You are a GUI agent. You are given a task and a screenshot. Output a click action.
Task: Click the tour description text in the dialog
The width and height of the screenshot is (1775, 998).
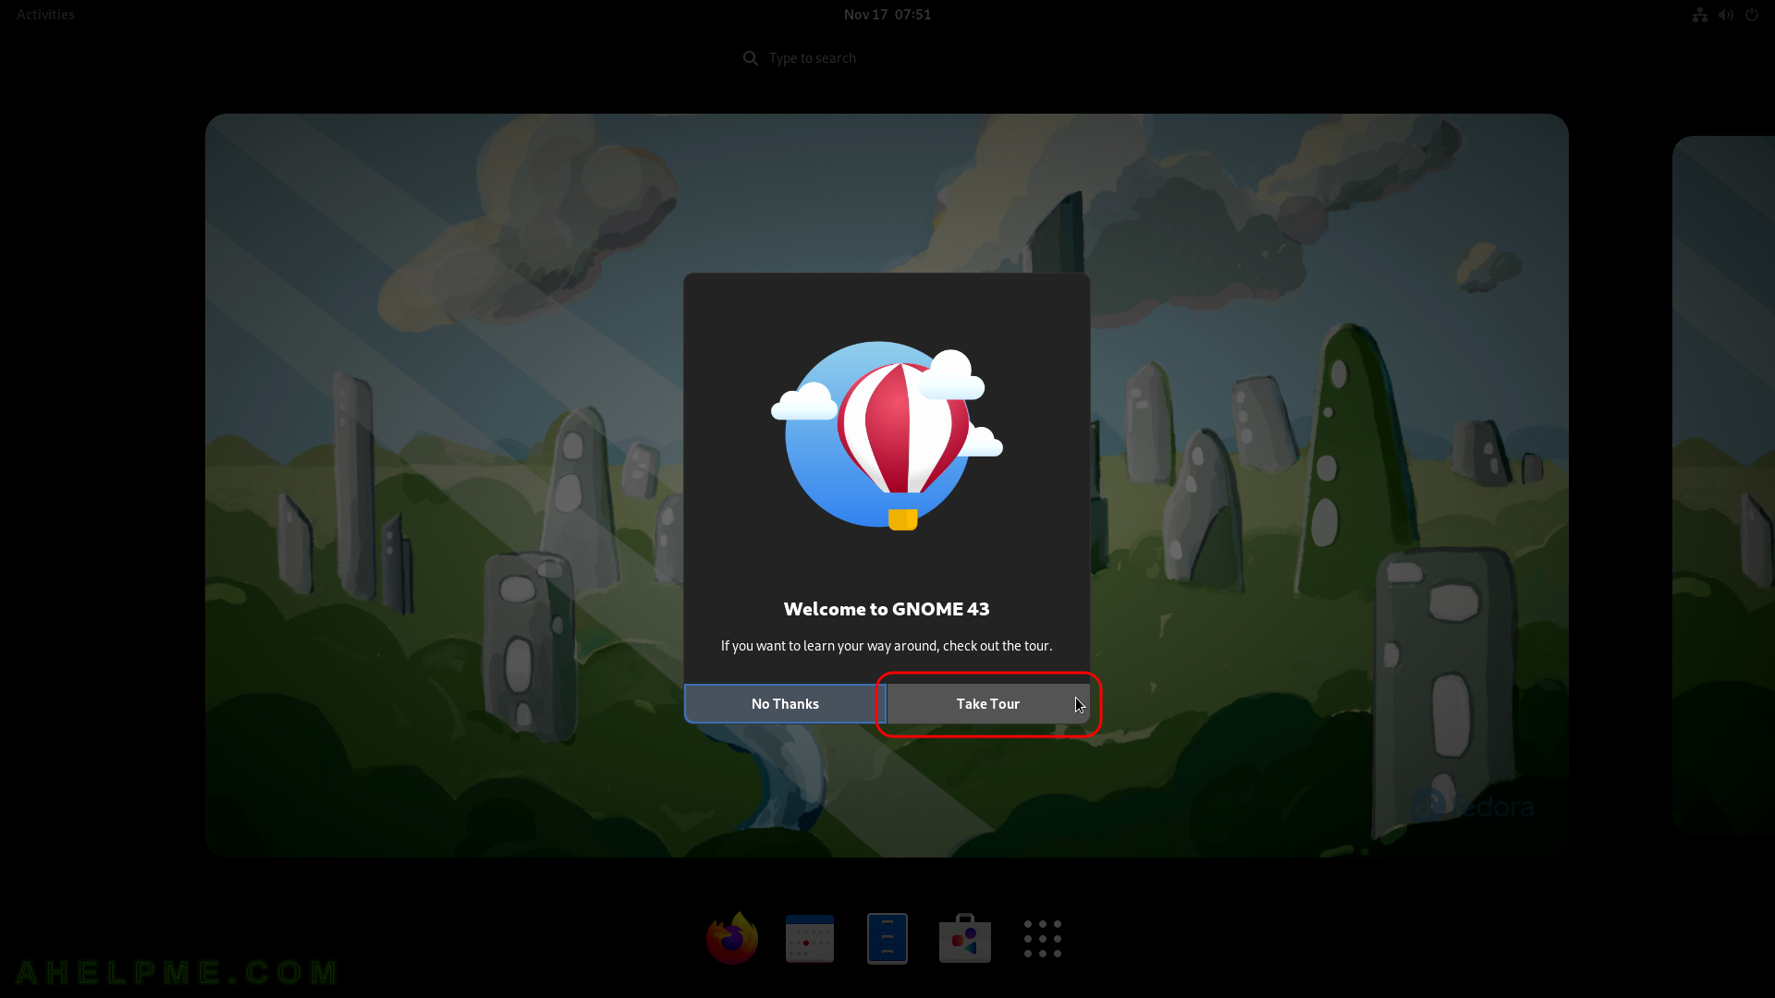point(887,646)
